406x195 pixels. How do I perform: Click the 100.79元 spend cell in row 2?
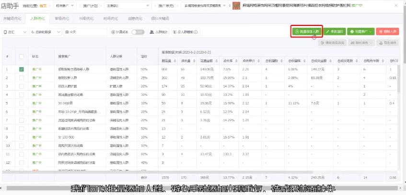(x=207, y=78)
